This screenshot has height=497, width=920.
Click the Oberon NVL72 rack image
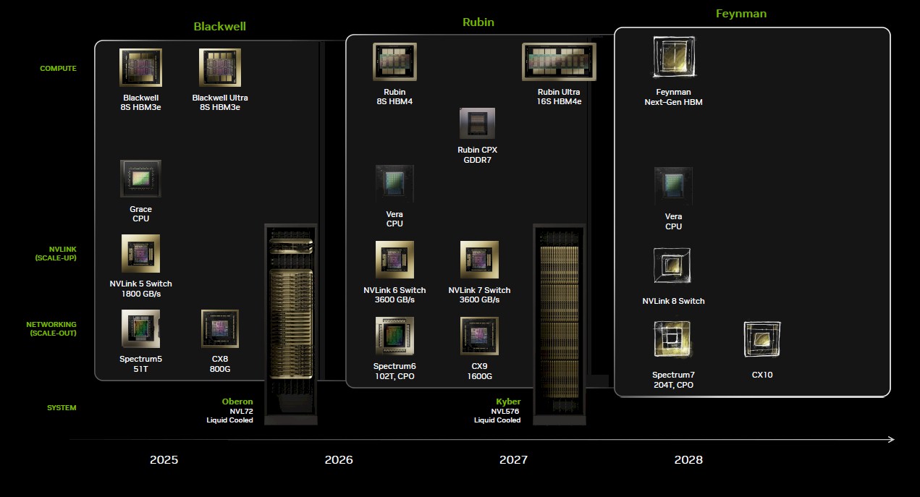click(290, 323)
